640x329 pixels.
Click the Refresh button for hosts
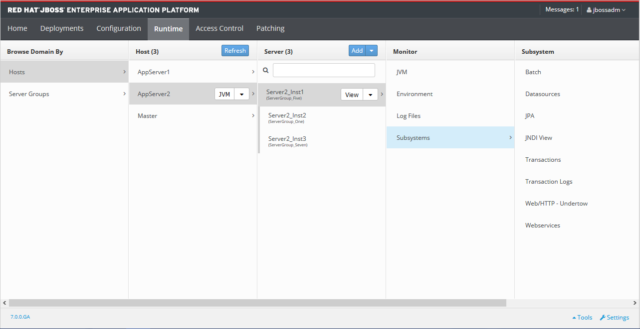pyautogui.click(x=235, y=51)
